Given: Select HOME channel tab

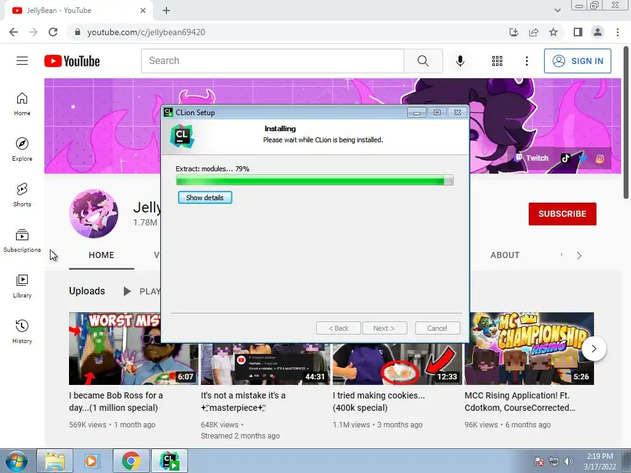Looking at the screenshot, I should click(102, 255).
